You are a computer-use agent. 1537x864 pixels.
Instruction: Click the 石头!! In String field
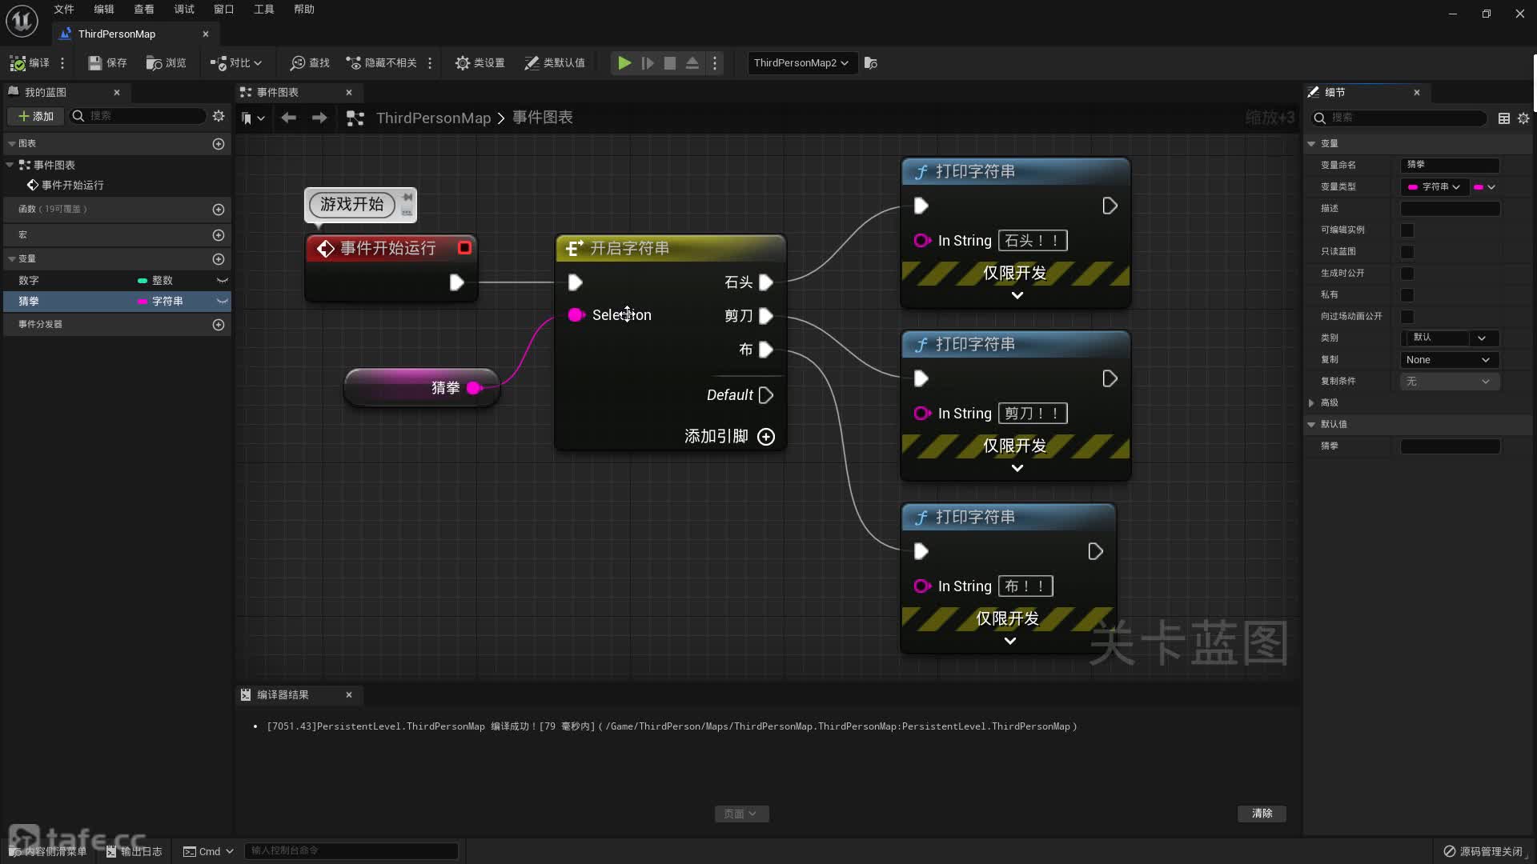click(1033, 241)
